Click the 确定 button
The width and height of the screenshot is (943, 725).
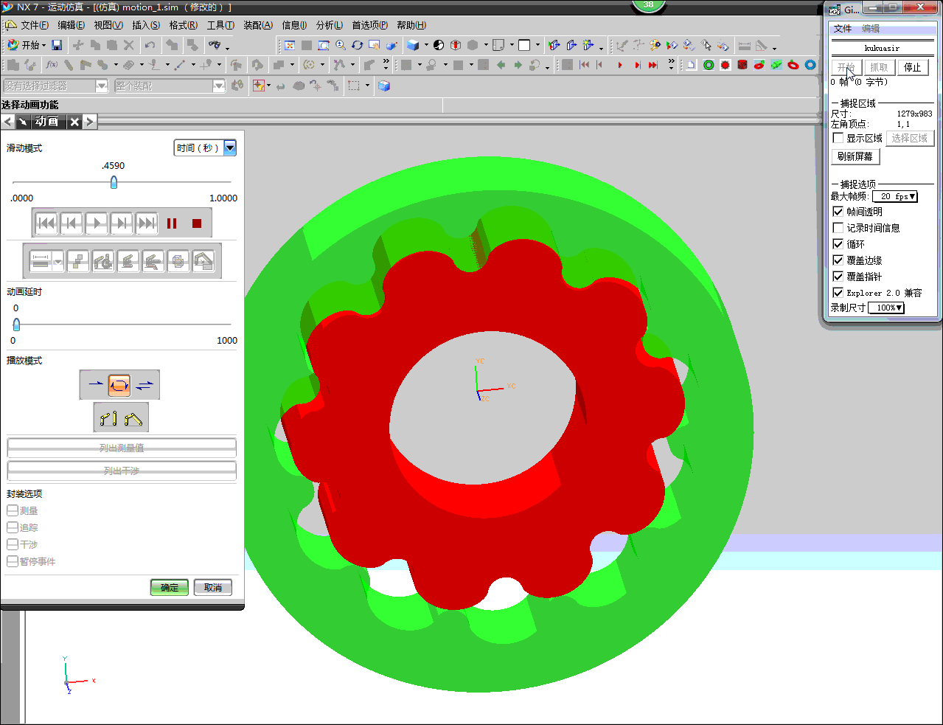(x=170, y=587)
